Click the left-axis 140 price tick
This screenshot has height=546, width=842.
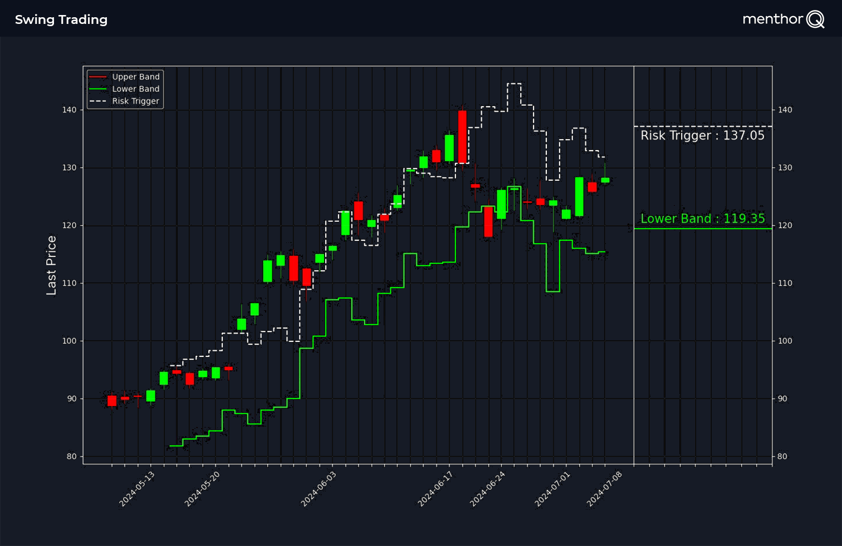click(x=70, y=110)
